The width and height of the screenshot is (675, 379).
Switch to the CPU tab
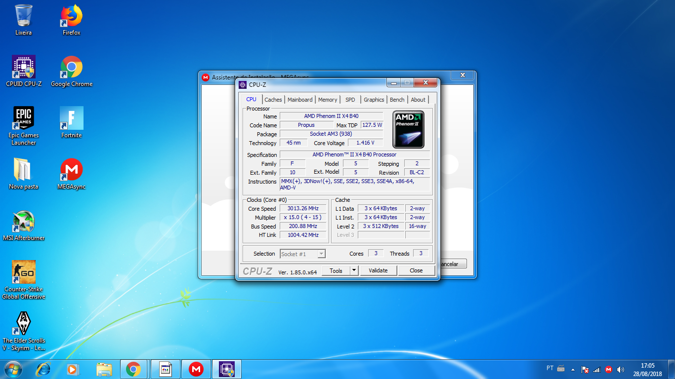251,99
